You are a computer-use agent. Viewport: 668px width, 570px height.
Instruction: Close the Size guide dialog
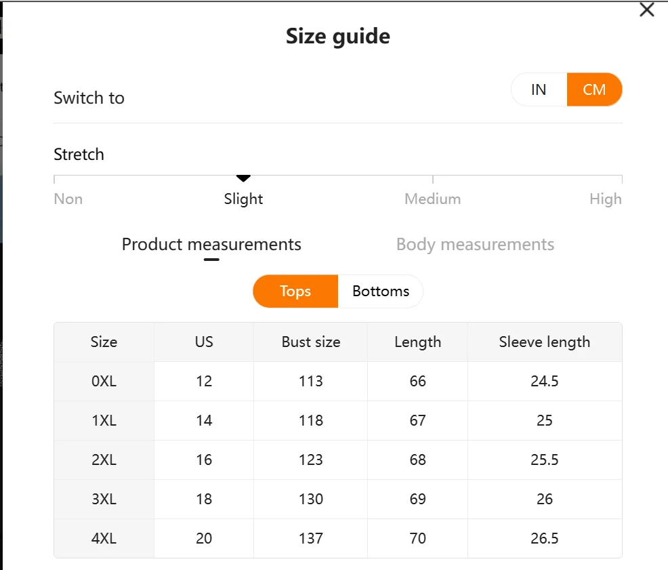coord(647,10)
